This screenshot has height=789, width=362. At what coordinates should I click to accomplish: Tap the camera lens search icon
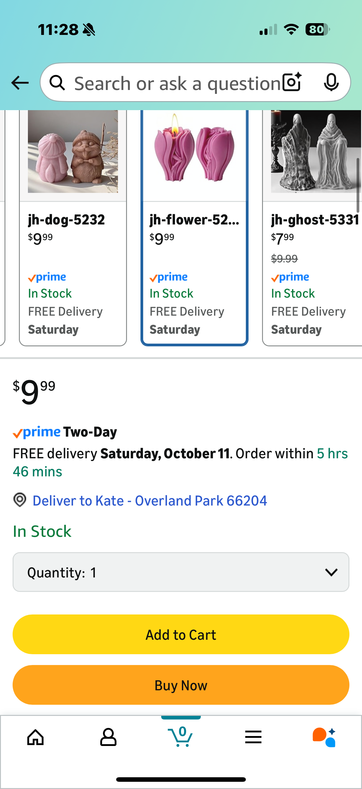point(292,82)
